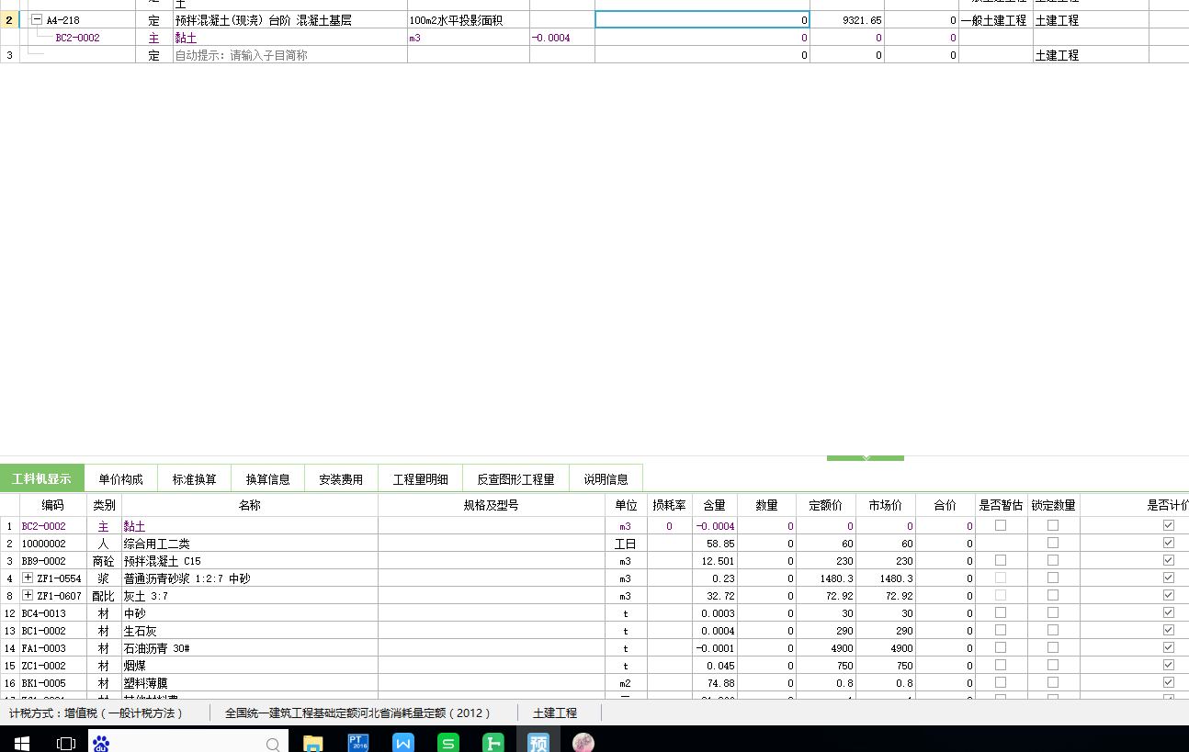1189x752 pixels.
Task: Click 含量 value 74.88 of 塑料薄膜
Action: [714, 683]
